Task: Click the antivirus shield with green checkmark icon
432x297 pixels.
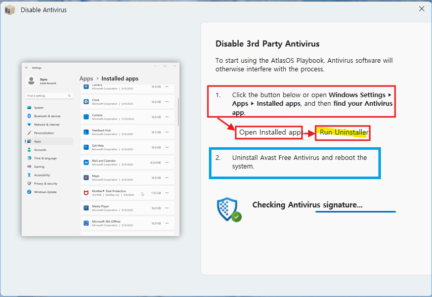Action: 229,209
